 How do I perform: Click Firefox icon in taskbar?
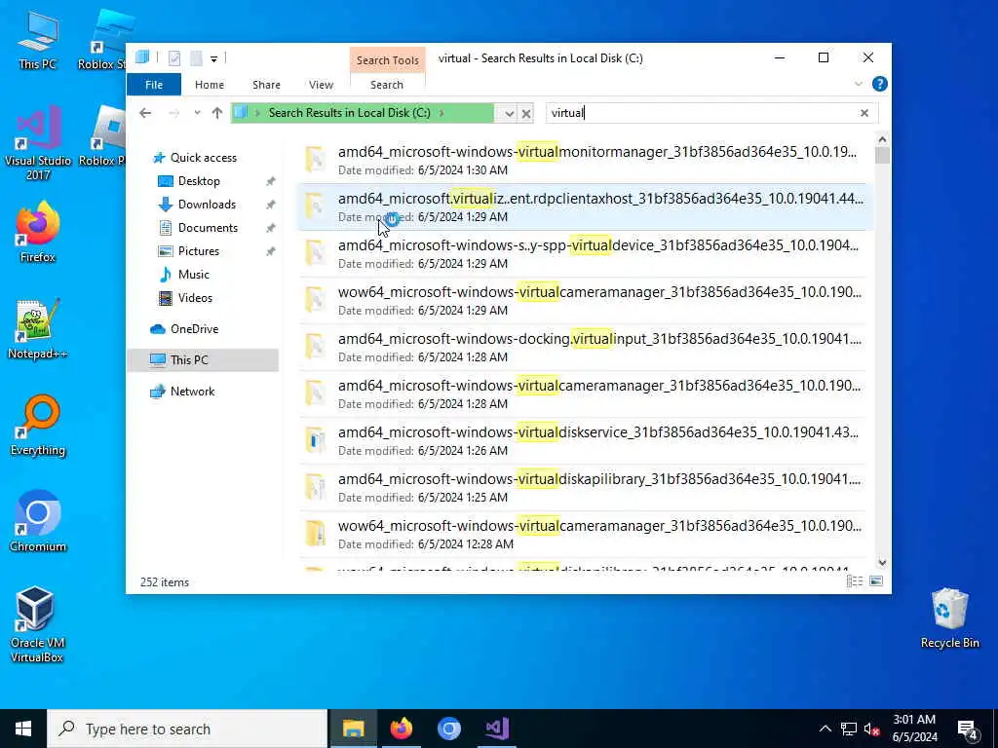(401, 729)
